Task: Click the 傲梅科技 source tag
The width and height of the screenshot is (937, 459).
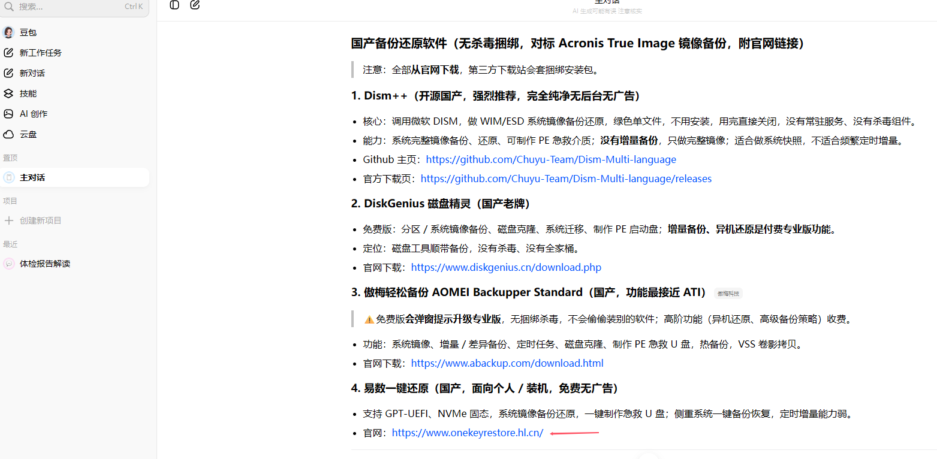Action: tap(728, 293)
